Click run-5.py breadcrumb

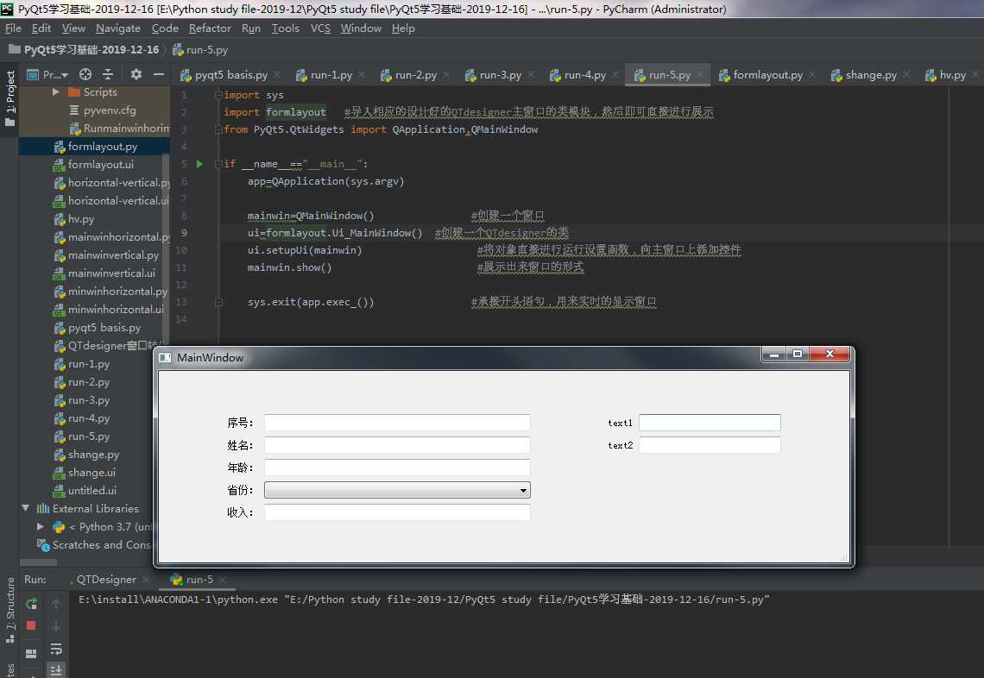pos(200,49)
